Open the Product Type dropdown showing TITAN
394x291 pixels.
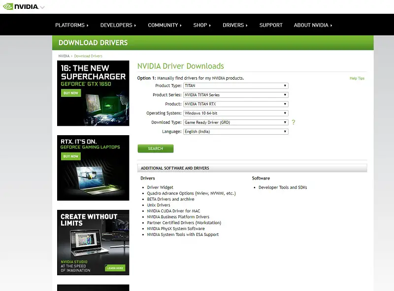pyautogui.click(x=236, y=86)
